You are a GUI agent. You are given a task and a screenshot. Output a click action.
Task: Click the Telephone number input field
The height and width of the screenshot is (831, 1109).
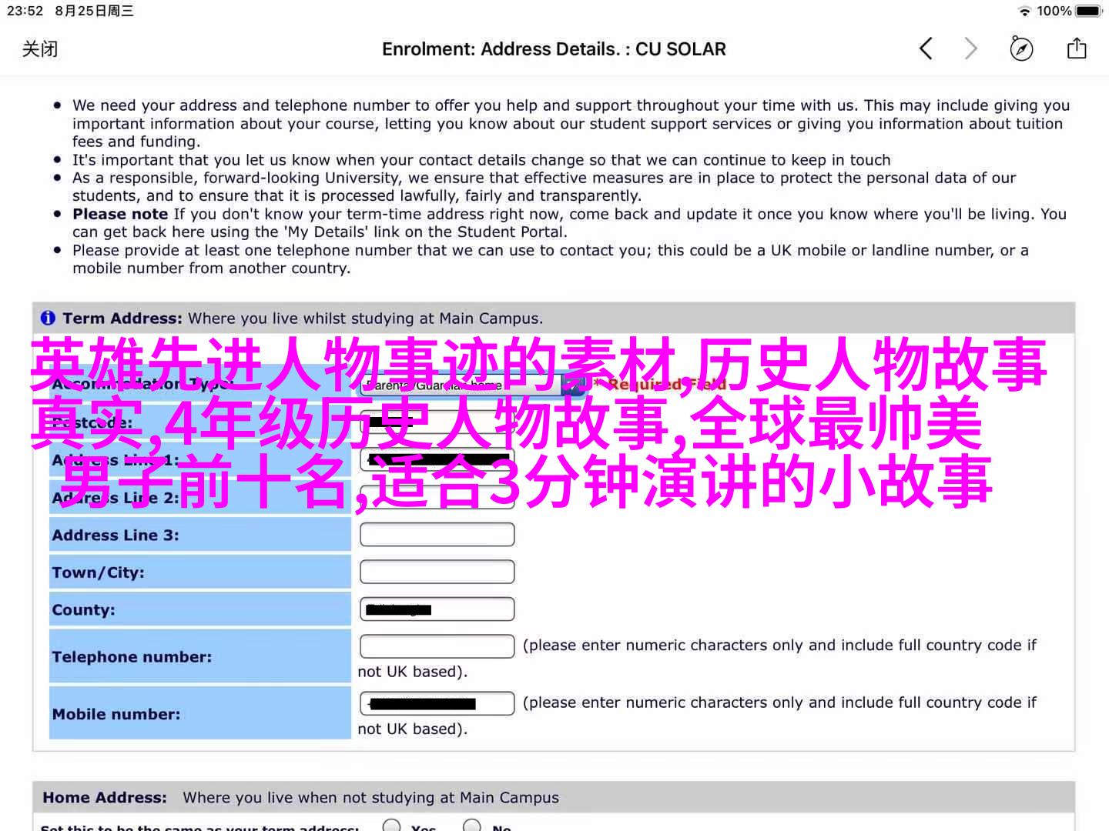[x=437, y=646]
